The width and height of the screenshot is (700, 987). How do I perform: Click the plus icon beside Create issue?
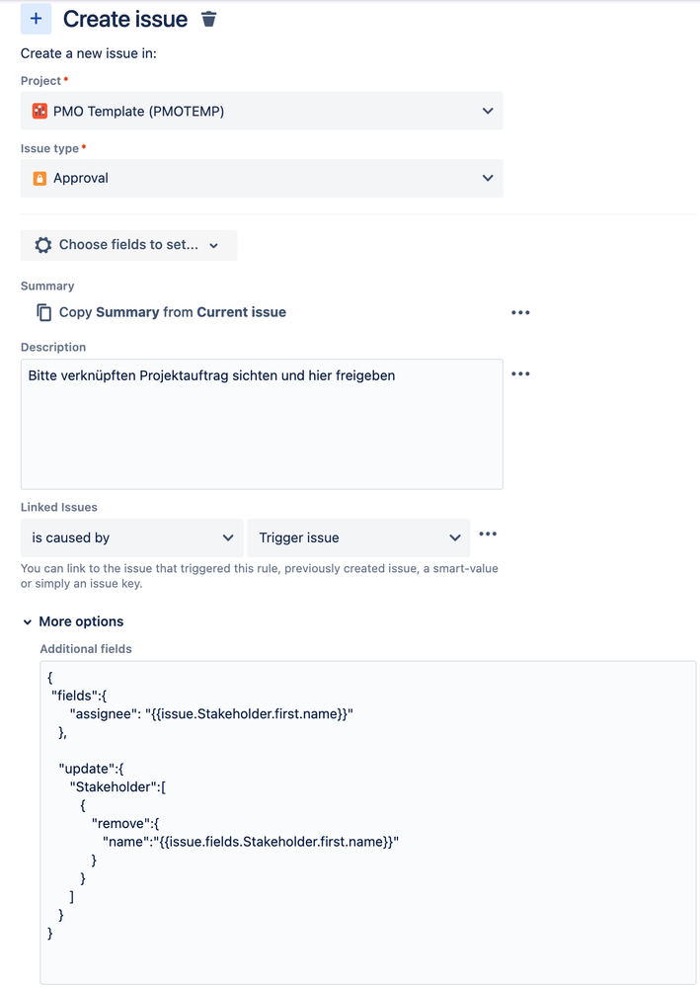(36, 19)
